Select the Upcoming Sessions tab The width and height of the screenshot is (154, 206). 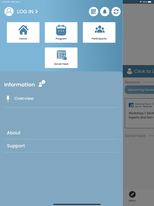[140, 90]
